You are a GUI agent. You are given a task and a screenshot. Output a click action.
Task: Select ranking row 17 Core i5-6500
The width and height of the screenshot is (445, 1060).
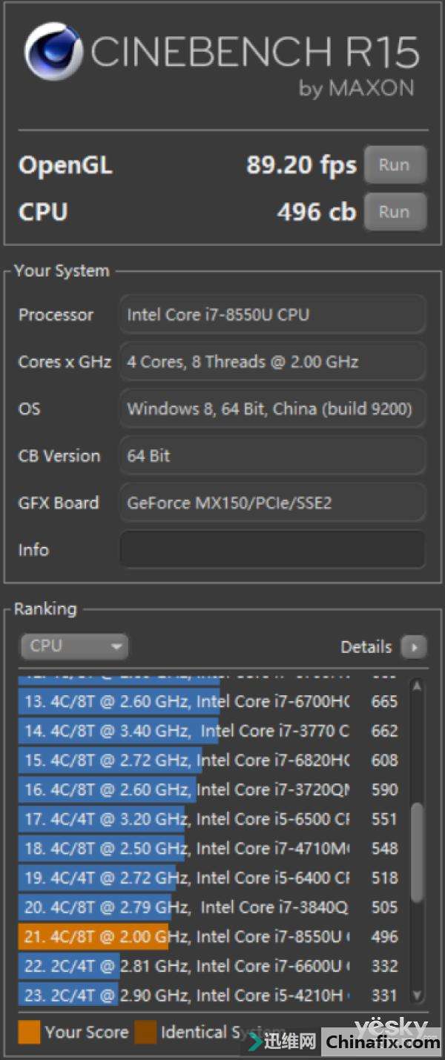tap(212, 819)
